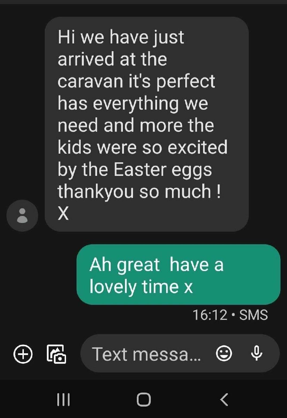The height and width of the screenshot is (418, 287).
Task: Tap the 16:12 timestamp
Action: click(210, 315)
